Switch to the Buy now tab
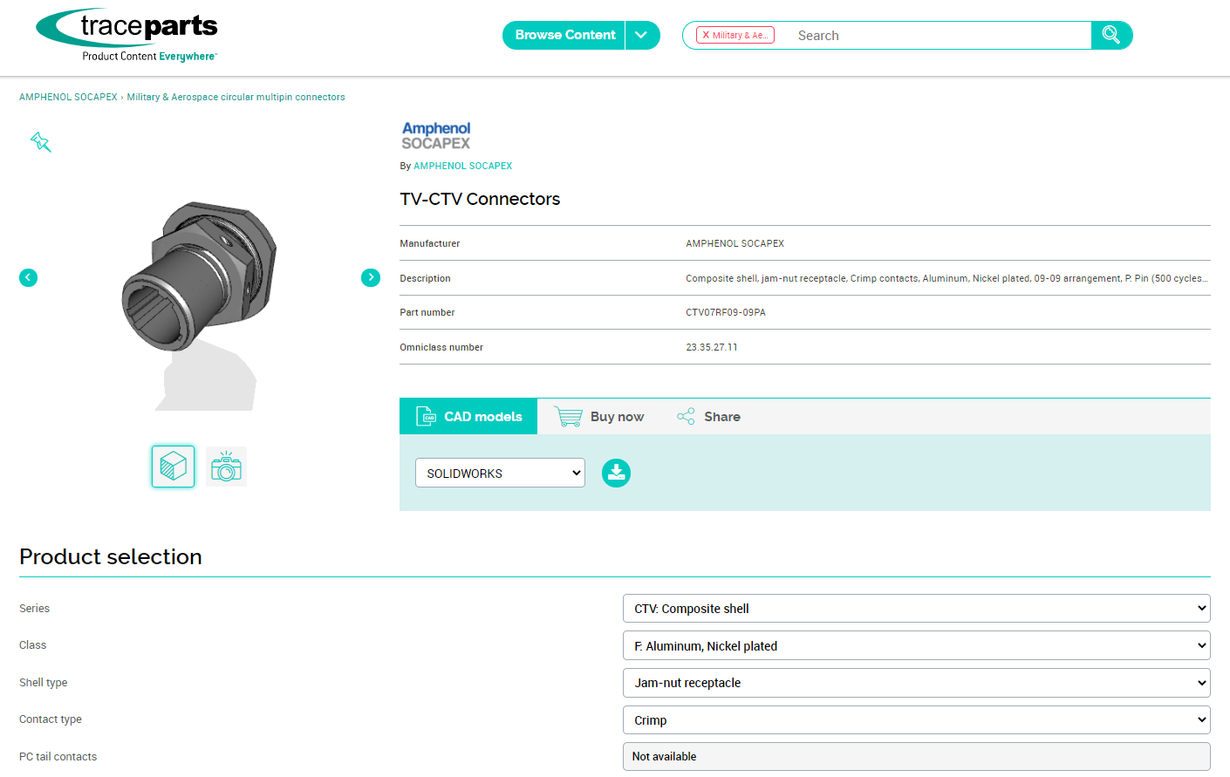 [x=600, y=417]
